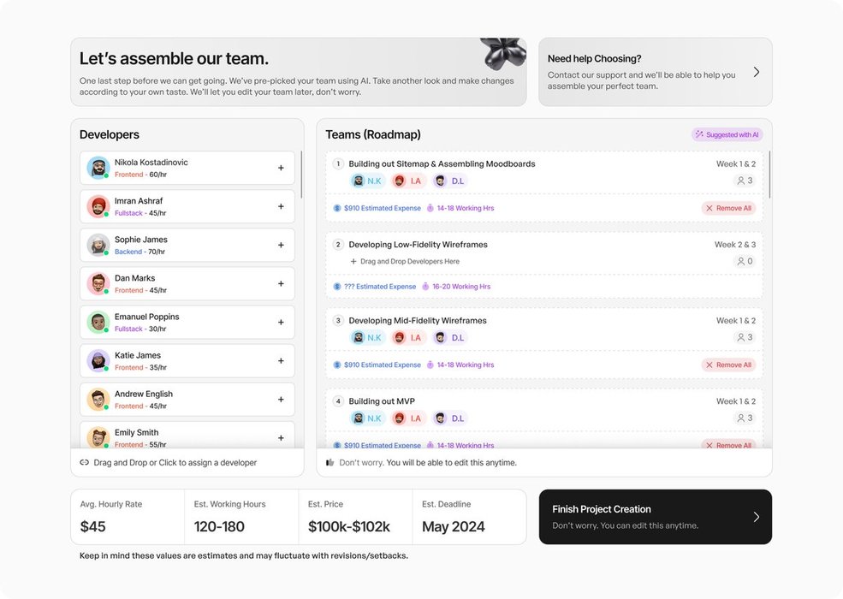Image resolution: width=843 pixels, height=599 pixels.
Task: Click Drag and Drop Developers Here placeholder
Action: tap(405, 261)
